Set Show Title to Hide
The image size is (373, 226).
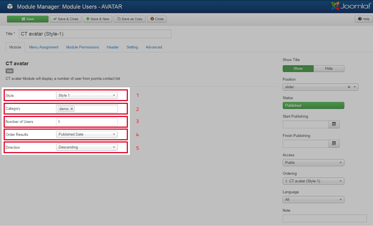pyautogui.click(x=329, y=69)
